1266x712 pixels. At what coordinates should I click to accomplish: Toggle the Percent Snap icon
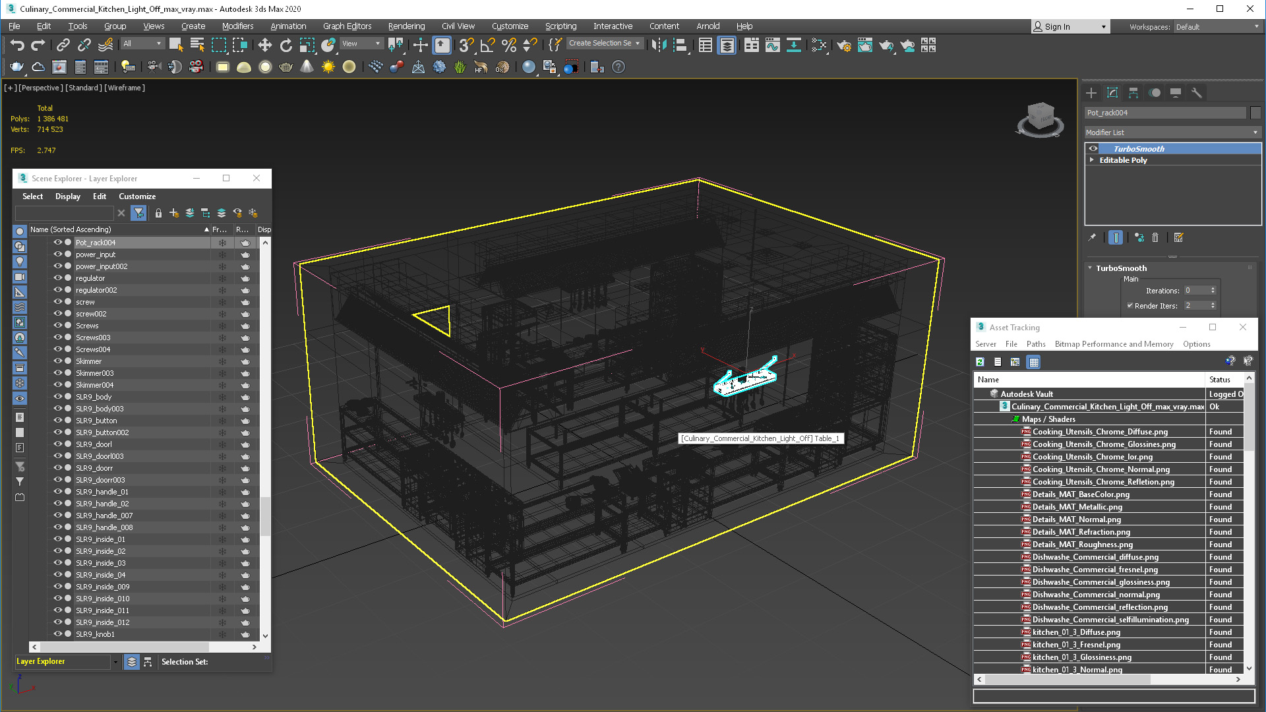click(x=509, y=45)
